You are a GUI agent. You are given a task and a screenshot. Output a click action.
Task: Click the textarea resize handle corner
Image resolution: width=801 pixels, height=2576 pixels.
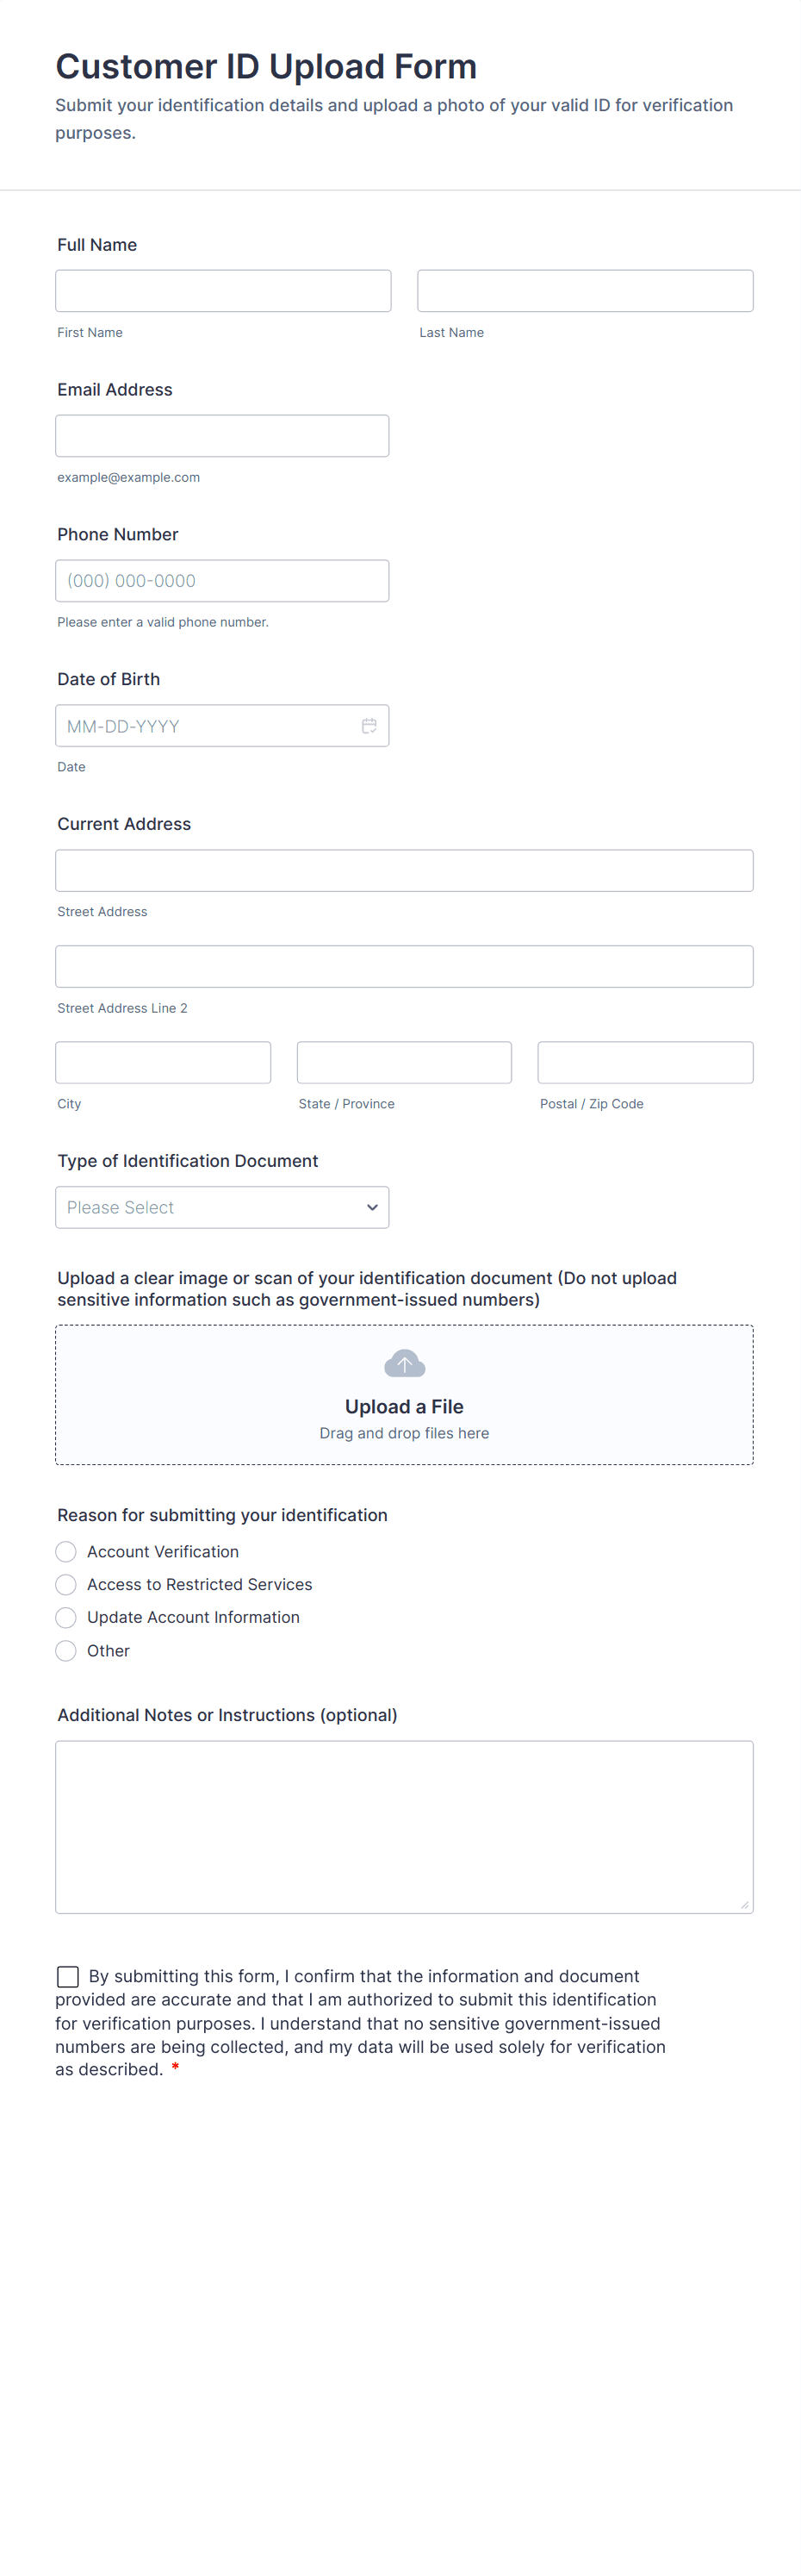744,1904
